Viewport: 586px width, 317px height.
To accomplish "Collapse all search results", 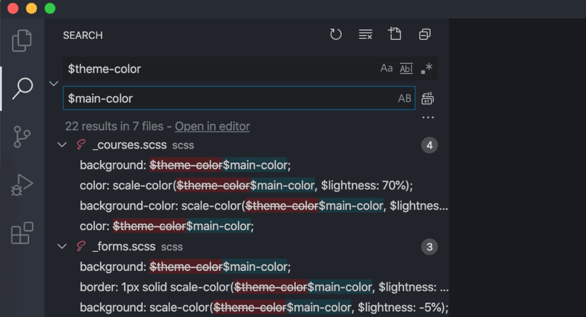I will pyautogui.click(x=425, y=34).
